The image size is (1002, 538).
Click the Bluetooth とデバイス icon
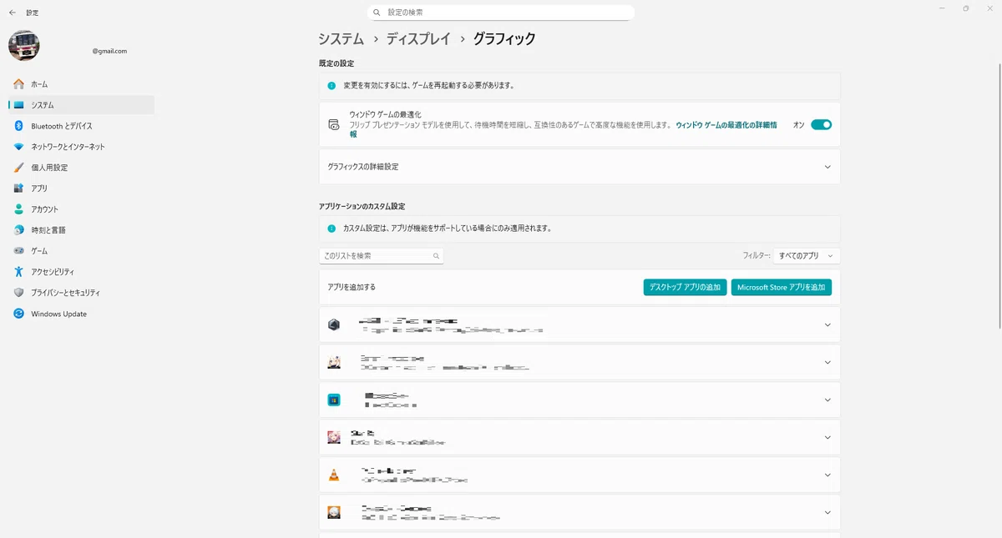pyautogui.click(x=18, y=126)
